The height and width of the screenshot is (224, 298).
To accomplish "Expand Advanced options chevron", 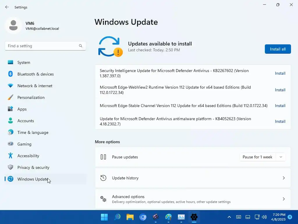I will [283, 199].
